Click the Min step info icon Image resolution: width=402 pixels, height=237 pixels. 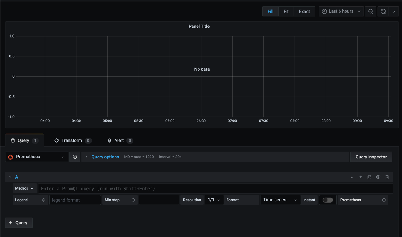pos(133,200)
